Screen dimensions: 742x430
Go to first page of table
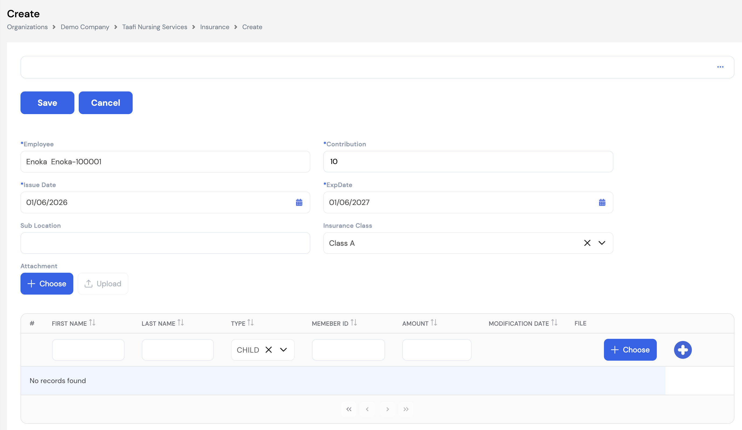tap(349, 409)
